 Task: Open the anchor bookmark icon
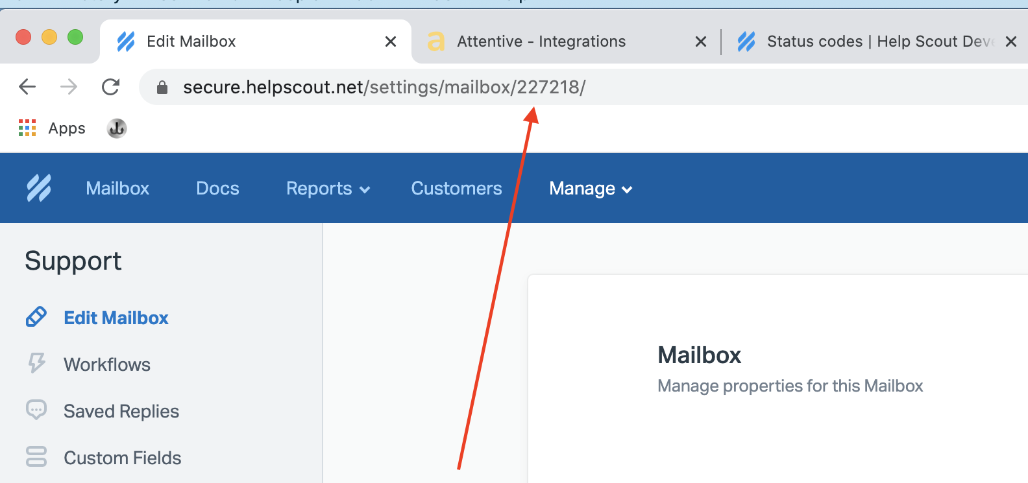click(117, 128)
